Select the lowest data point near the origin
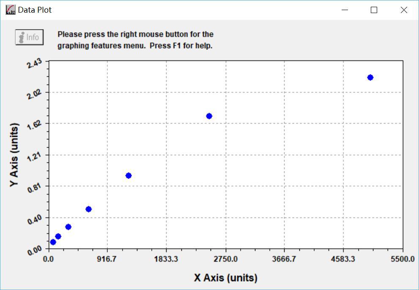The image size is (419, 290). (53, 242)
